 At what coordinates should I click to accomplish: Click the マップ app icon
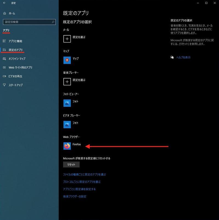pos(67,60)
